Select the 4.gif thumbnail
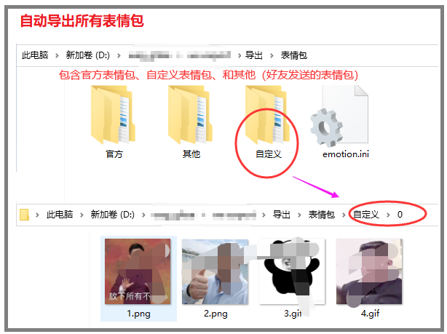This screenshot has width=447, height=334. pyautogui.click(x=369, y=271)
